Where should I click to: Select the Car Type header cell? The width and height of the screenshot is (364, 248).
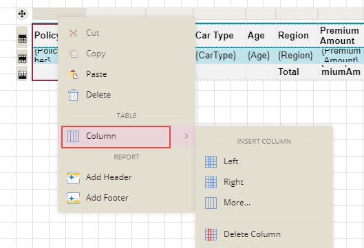[x=220, y=36]
